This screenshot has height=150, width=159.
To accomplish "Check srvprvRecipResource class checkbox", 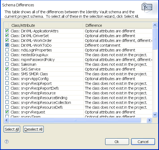I will tap(7, 92).
